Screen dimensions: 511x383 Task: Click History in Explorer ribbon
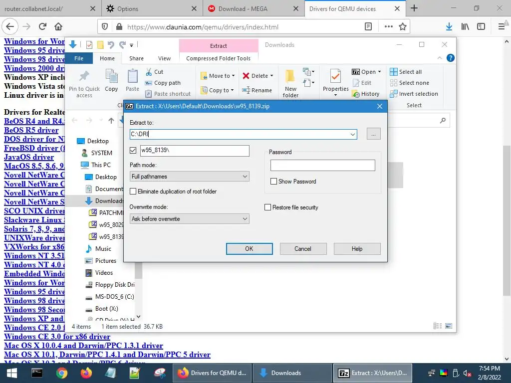366,94
